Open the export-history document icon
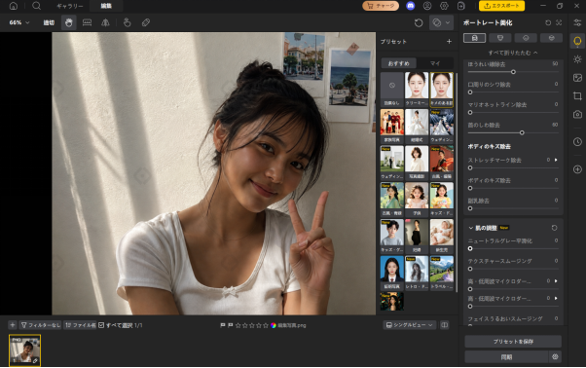Image resolution: width=586 pixels, height=368 pixels. [x=461, y=6]
